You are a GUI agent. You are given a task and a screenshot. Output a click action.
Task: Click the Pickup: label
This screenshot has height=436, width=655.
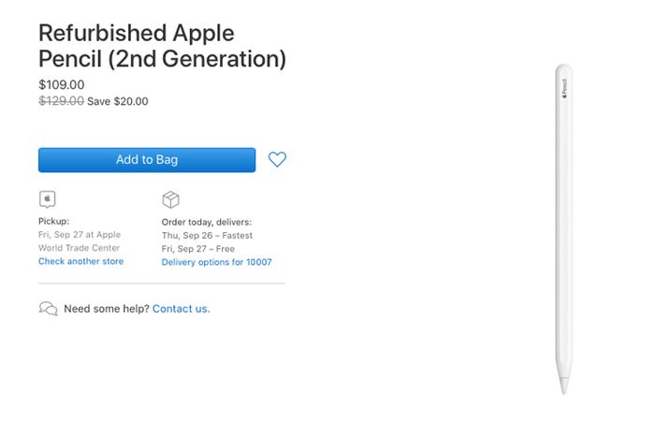(x=54, y=222)
